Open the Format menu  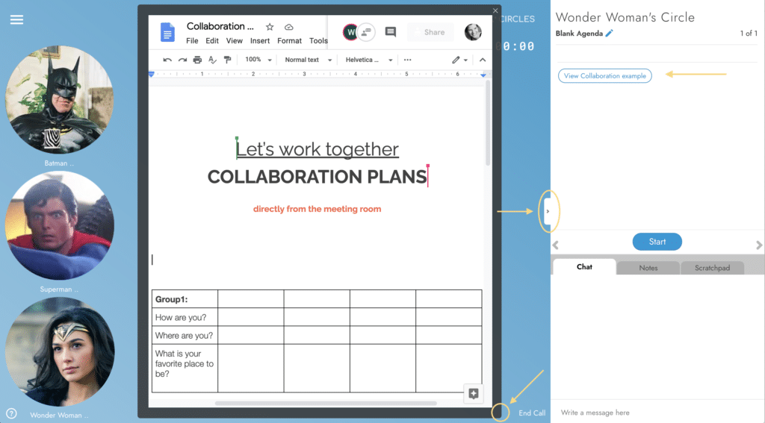[289, 41]
